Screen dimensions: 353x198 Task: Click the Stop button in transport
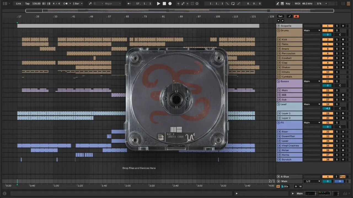(164, 4)
